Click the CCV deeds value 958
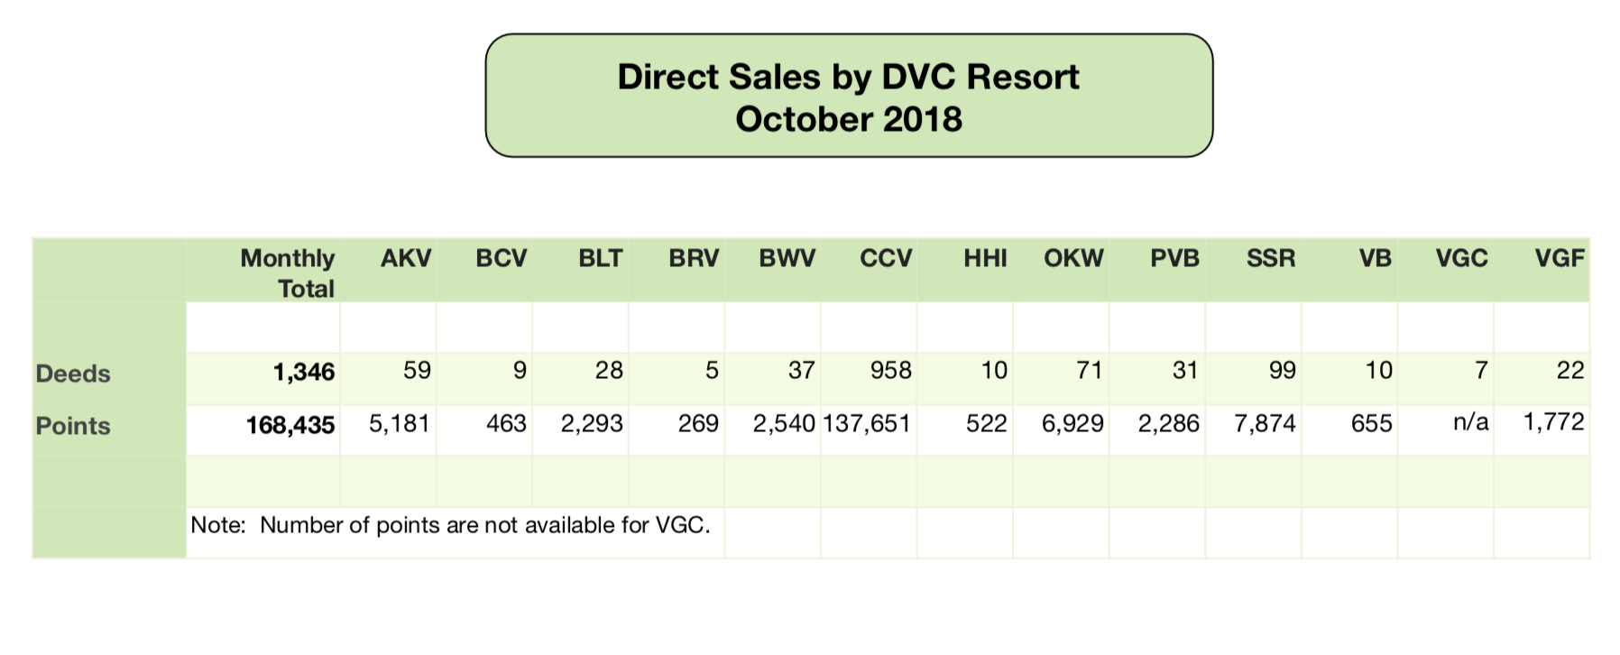Image resolution: width=1620 pixels, height=655 pixels. pyautogui.click(x=890, y=370)
